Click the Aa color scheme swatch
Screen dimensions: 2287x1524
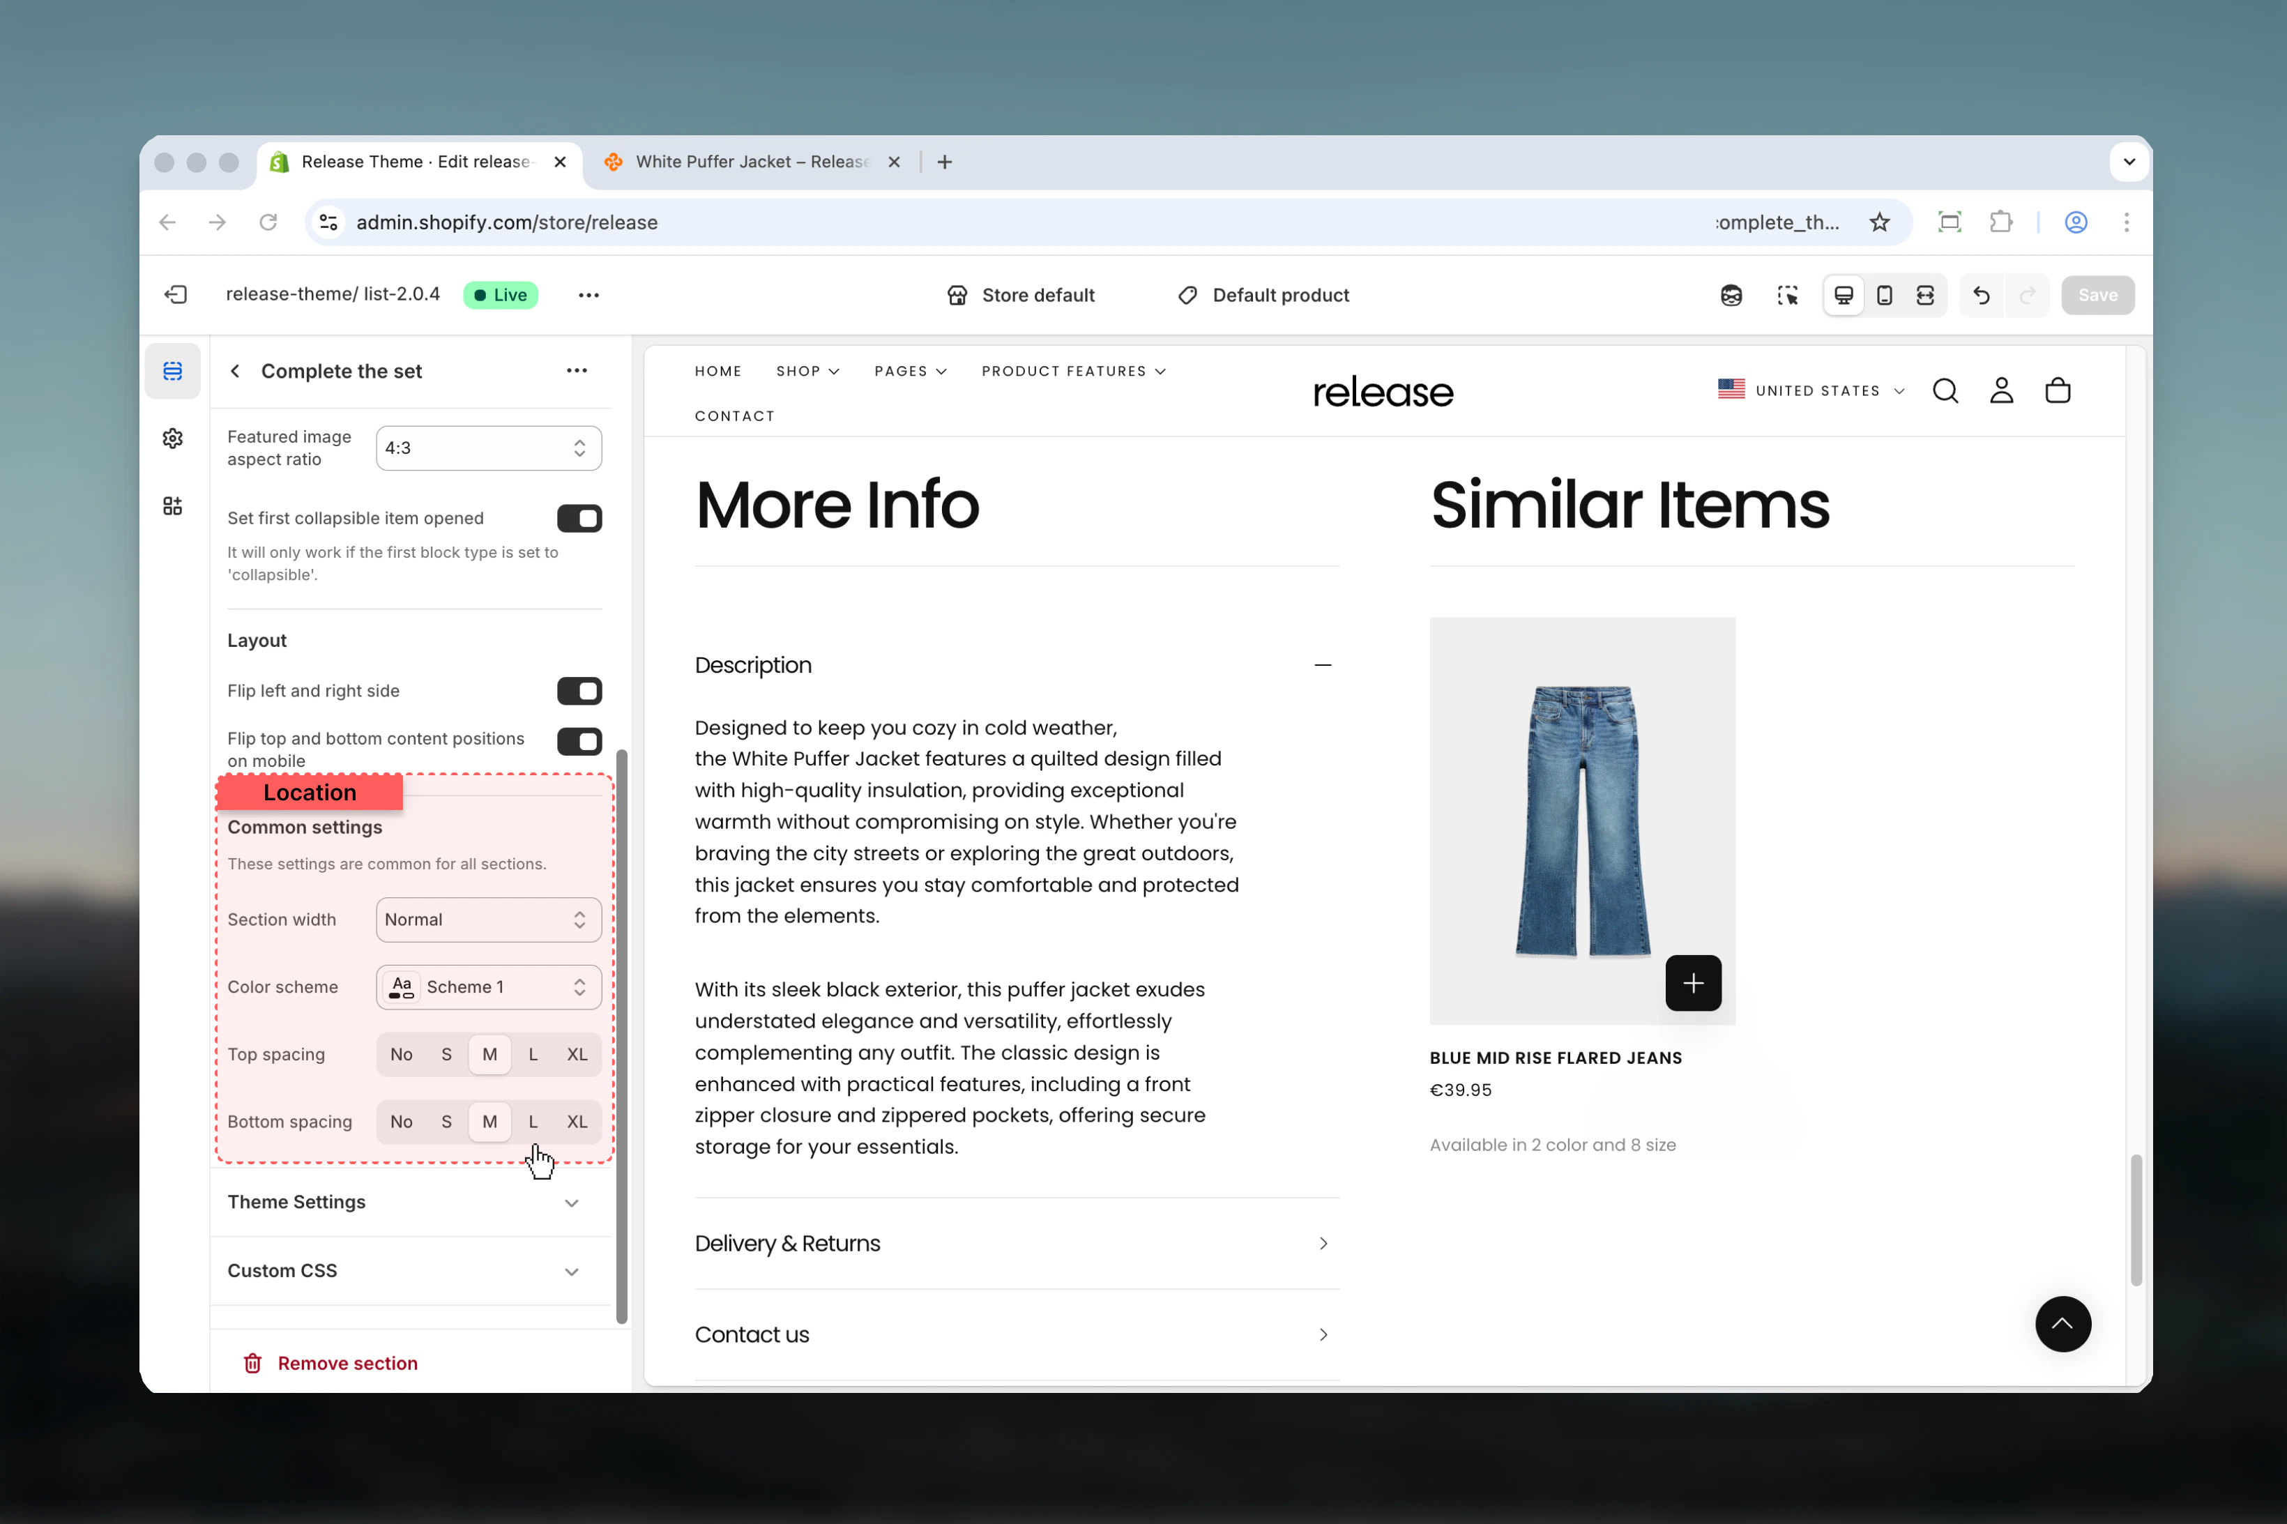click(x=402, y=986)
